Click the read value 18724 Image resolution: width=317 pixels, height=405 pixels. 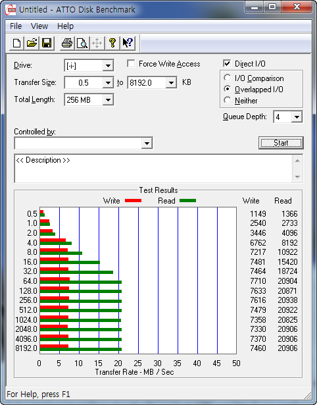tap(287, 271)
